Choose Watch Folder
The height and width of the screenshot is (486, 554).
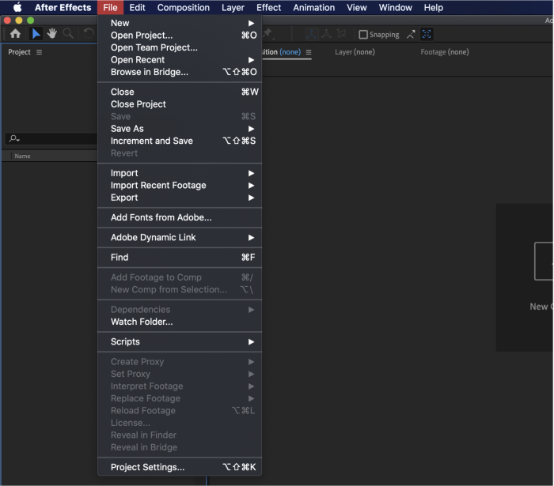(180, 322)
